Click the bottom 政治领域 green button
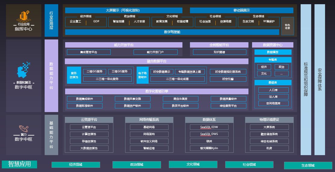This screenshot has height=172, width=335. [137, 165]
